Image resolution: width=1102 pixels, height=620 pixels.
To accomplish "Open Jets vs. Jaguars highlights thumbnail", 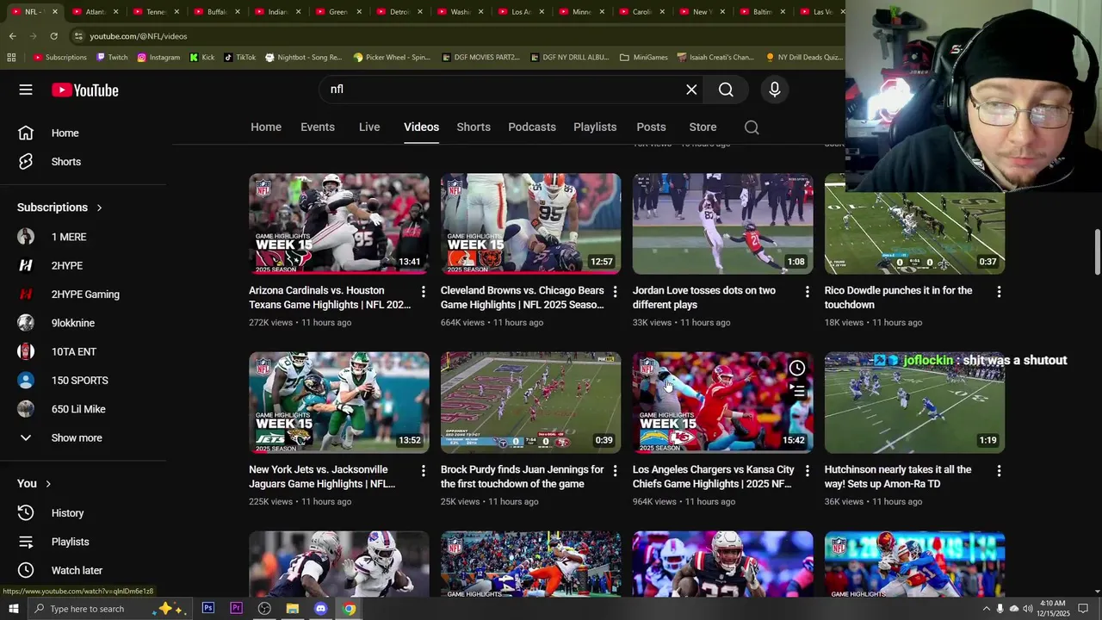I will (x=339, y=402).
